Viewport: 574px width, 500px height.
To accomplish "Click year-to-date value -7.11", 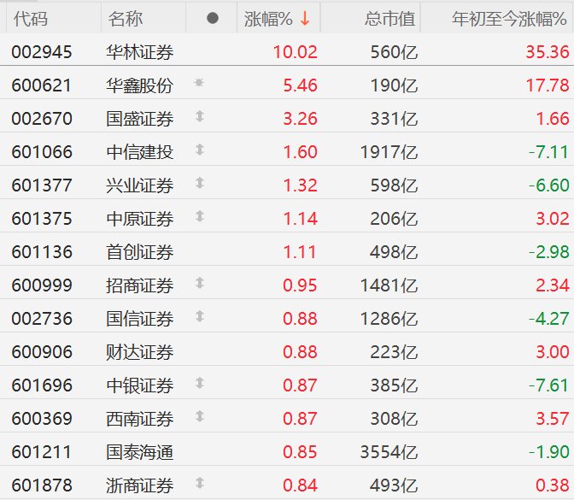I will 548,152.
